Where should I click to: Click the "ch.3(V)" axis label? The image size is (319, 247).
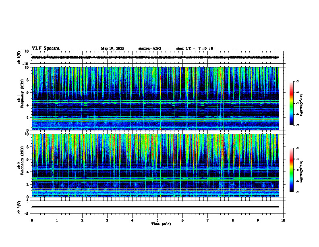pos(19,207)
